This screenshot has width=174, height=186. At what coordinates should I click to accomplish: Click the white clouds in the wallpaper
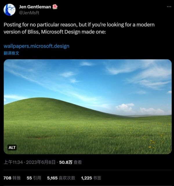pos(125,107)
